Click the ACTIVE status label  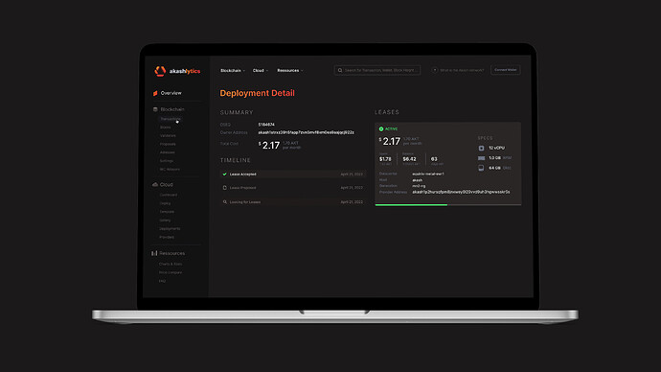click(391, 129)
